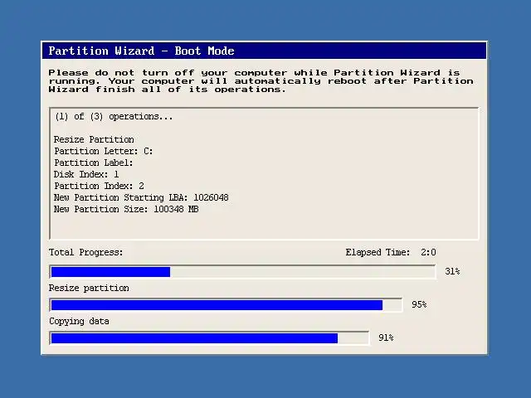The image size is (531, 398).
Task: Click the '(1) of (3) operations...' line
Action: [x=114, y=117]
